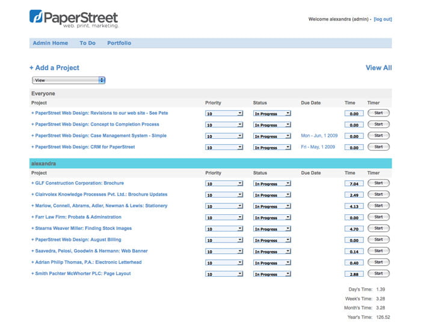Open Smith Pachter McWhorter PLC: Page Layout
The height and width of the screenshot is (332, 421).
81,273
